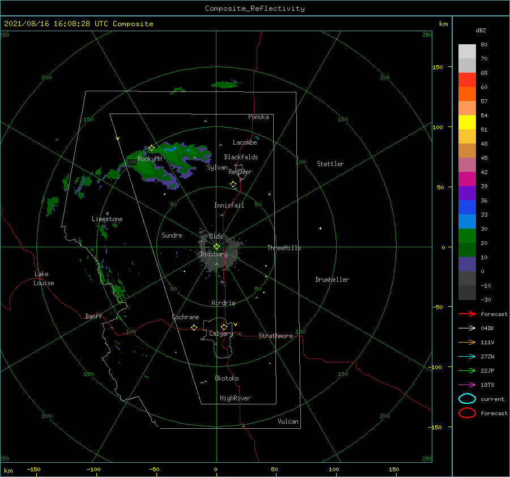Click the Banff label

coord(93,316)
